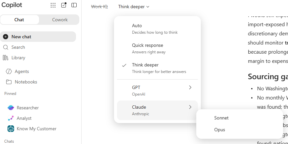The width and height of the screenshot is (288, 144).
Task: Click the Researcher agent icon
Action: [11, 108]
